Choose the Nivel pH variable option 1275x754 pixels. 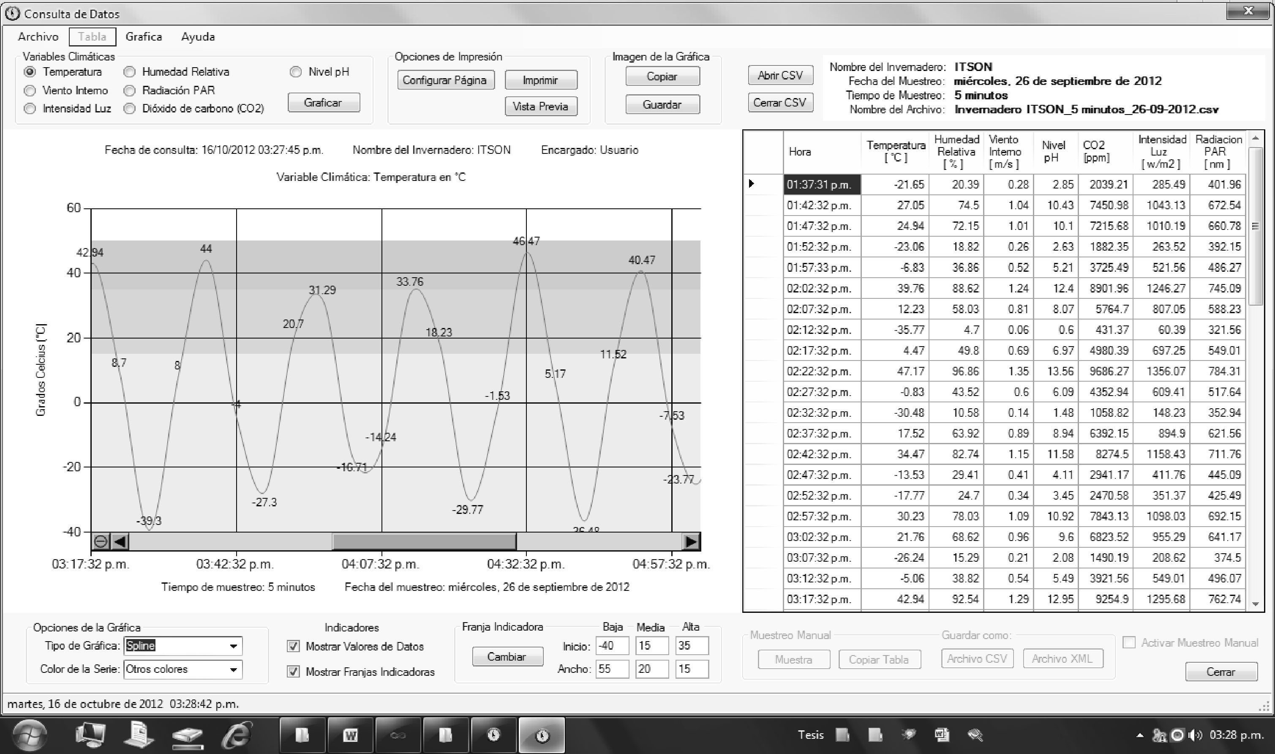pos(296,72)
